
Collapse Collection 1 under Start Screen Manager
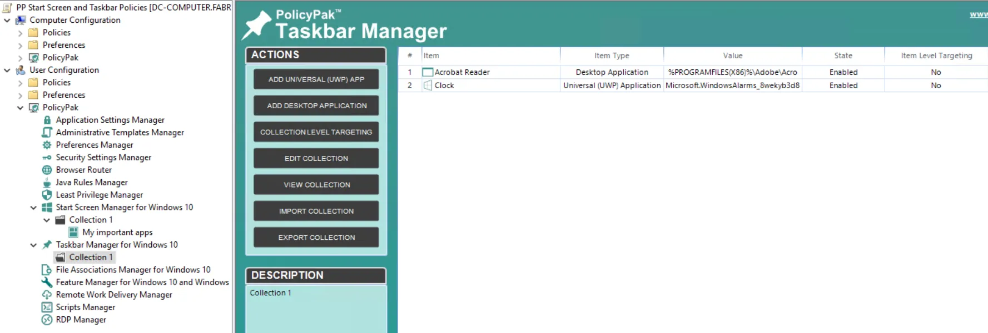pos(47,220)
